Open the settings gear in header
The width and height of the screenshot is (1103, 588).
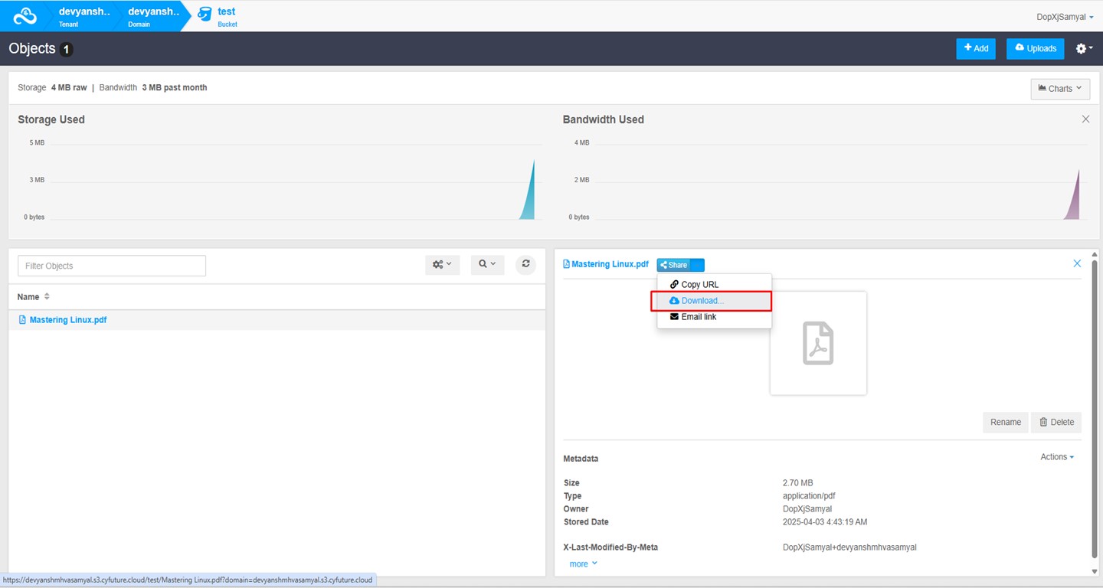[x=1084, y=48]
